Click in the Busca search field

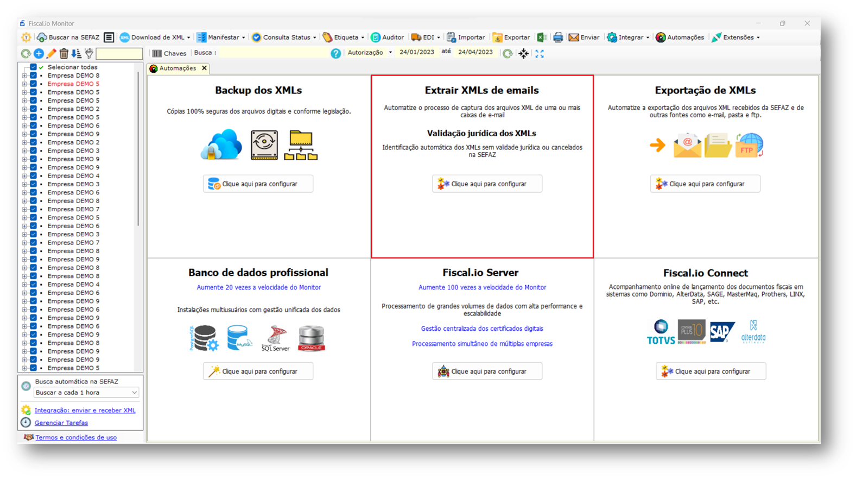point(274,53)
